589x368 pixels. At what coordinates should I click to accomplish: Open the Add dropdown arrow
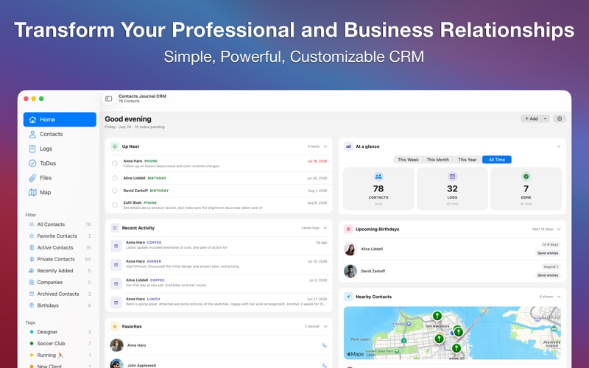click(546, 118)
